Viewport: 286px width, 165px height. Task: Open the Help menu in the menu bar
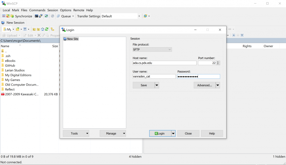[90, 10]
